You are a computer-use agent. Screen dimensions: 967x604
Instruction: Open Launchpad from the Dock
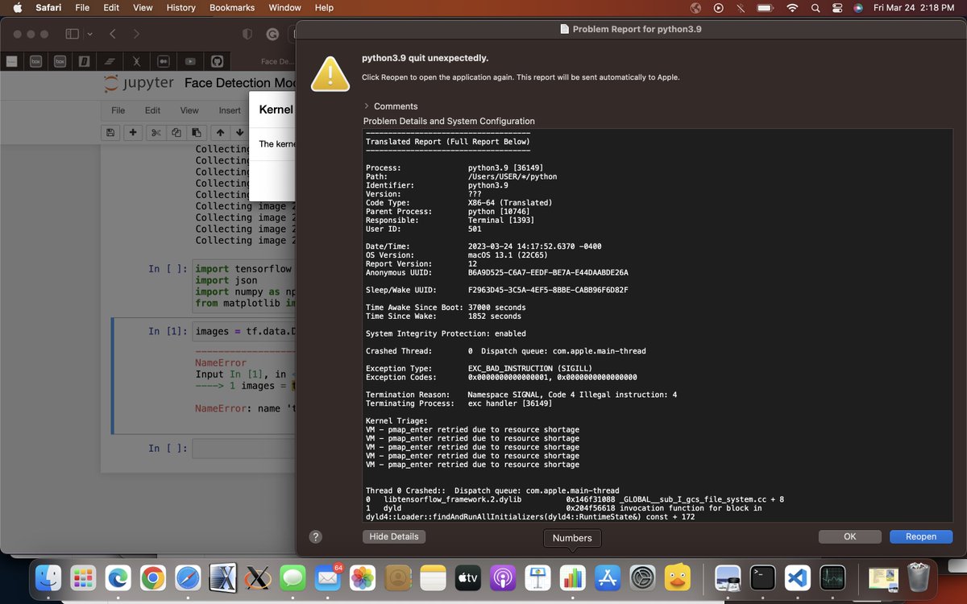(x=83, y=577)
